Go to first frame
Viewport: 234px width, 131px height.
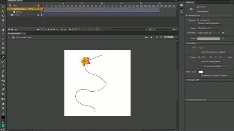click(x=45, y=29)
